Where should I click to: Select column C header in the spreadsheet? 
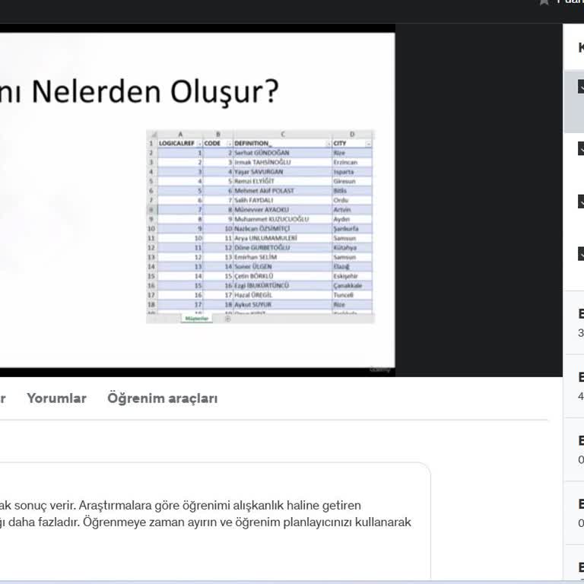283,134
